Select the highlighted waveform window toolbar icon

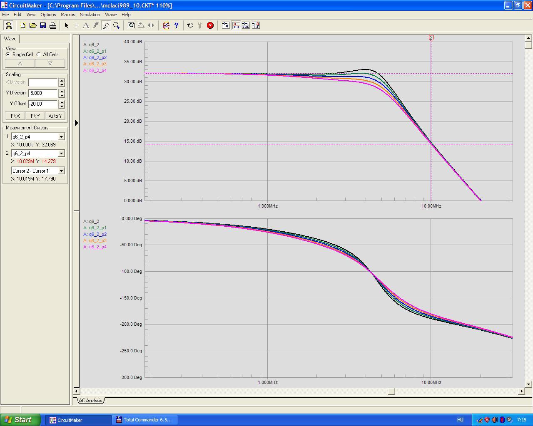tap(236, 25)
